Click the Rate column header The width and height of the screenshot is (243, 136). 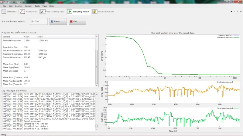point(66,37)
